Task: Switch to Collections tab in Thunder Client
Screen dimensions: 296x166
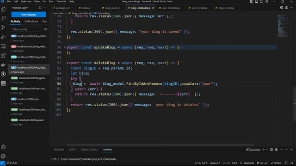Action: coord(31,21)
